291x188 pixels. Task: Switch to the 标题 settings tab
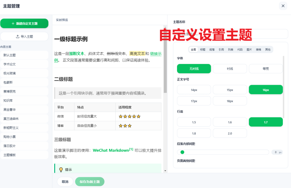(x=202, y=49)
